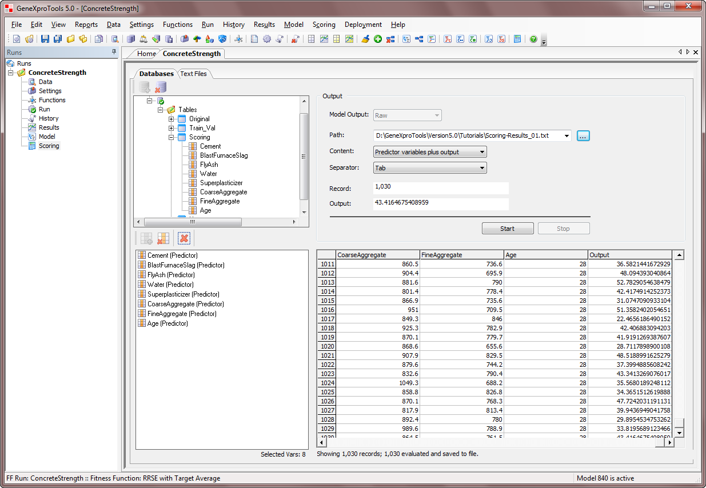
Task: Expand the Train_Val table node
Action: click(x=171, y=128)
